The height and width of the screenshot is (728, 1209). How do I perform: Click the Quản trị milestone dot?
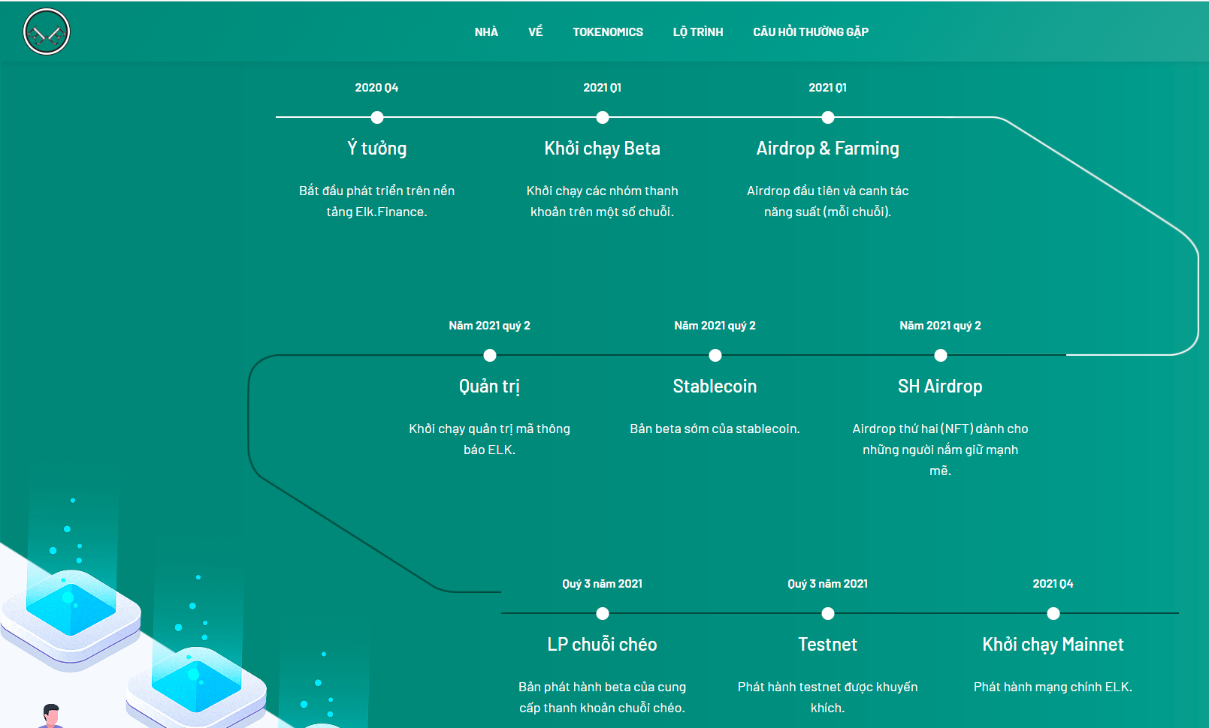point(490,356)
